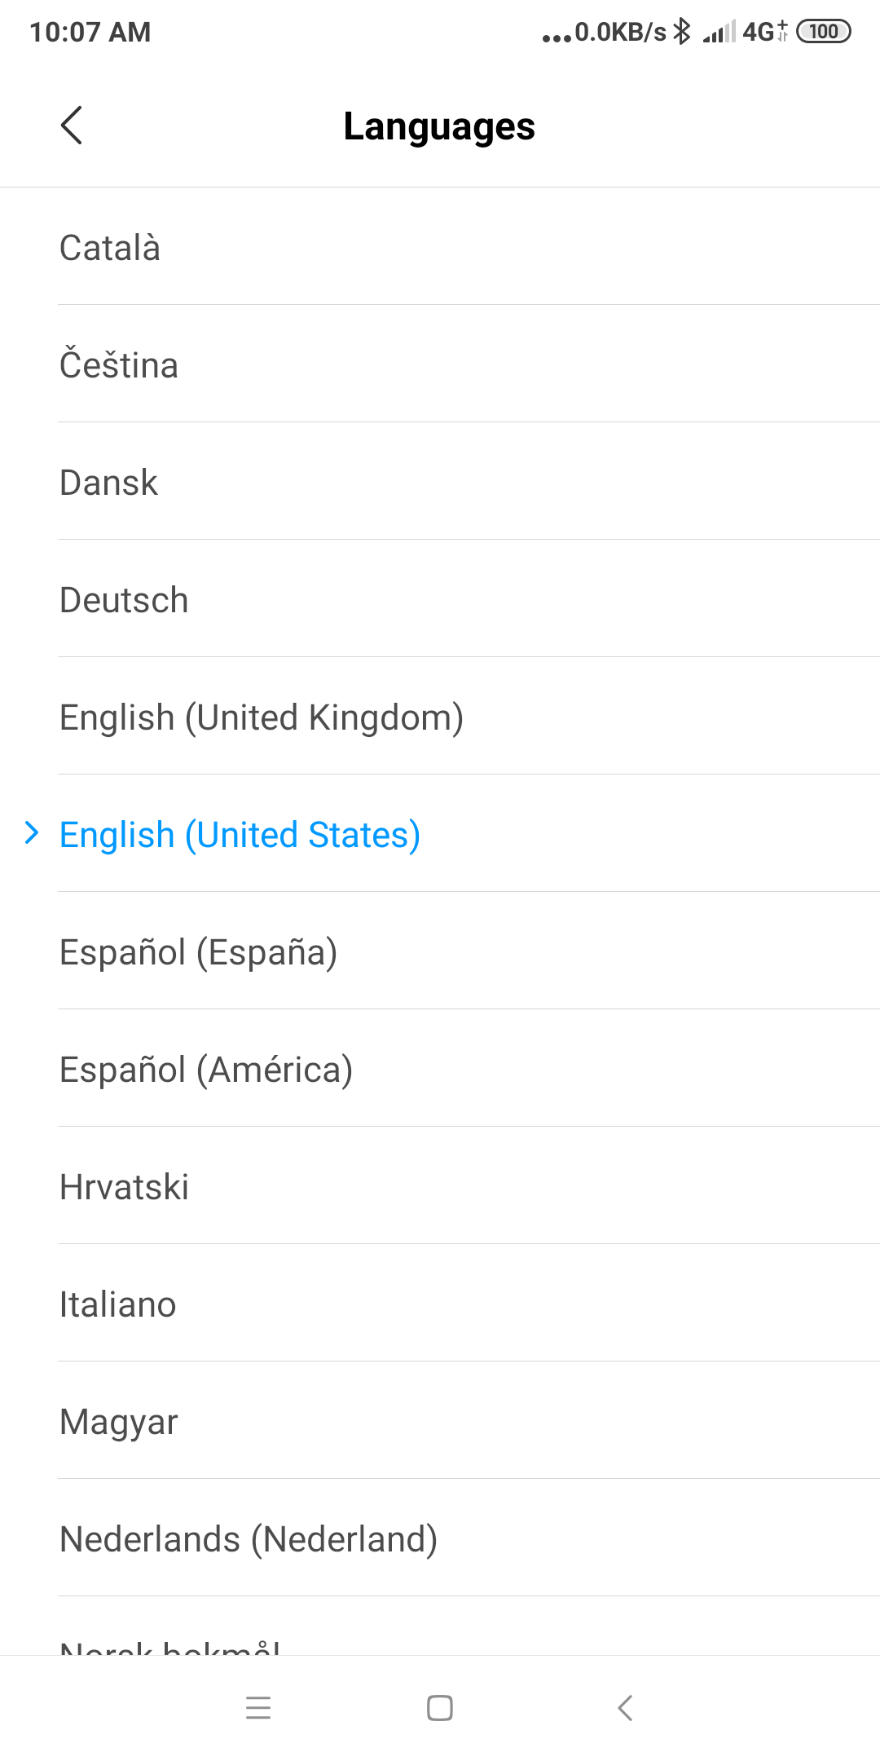
Task: Tap the signal strength status icon
Action: coord(719,32)
